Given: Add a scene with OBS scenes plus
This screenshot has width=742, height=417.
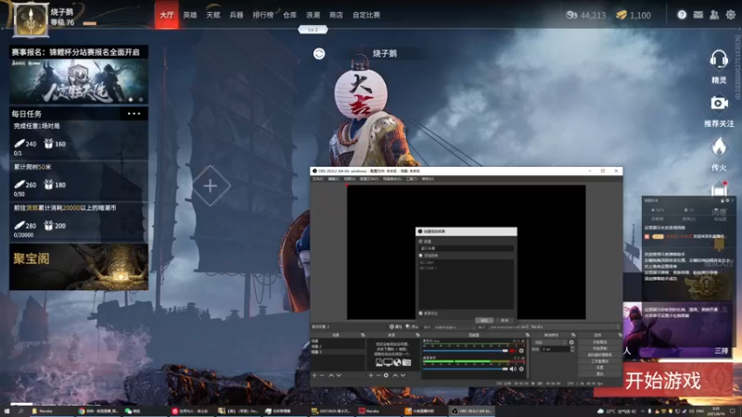Looking at the screenshot, I should (x=314, y=375).
